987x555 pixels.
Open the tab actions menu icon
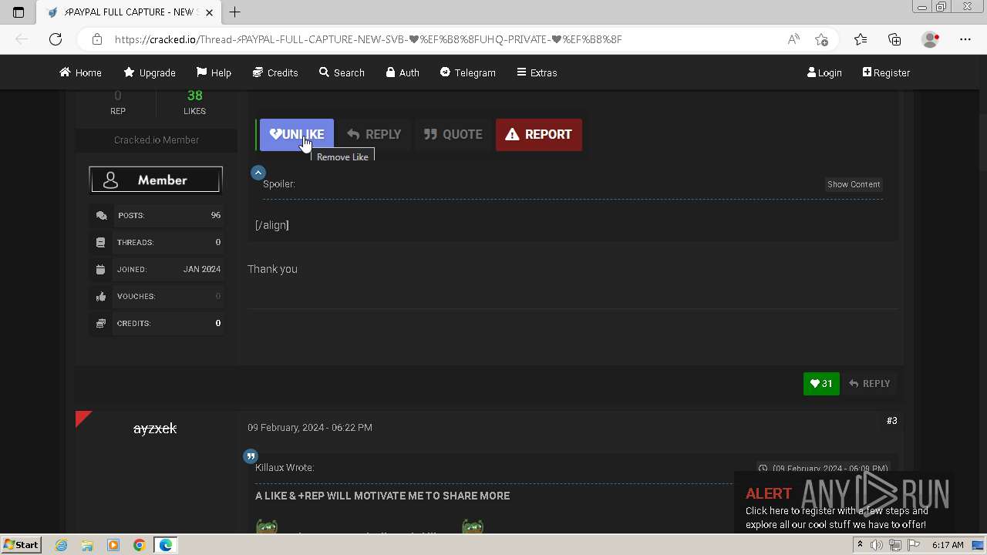pyautogui.click(x=19, y=12)
